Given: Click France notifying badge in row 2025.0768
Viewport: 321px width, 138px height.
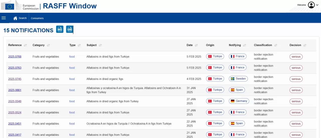Looking at the screenshot, I should (x=237, y=56).
